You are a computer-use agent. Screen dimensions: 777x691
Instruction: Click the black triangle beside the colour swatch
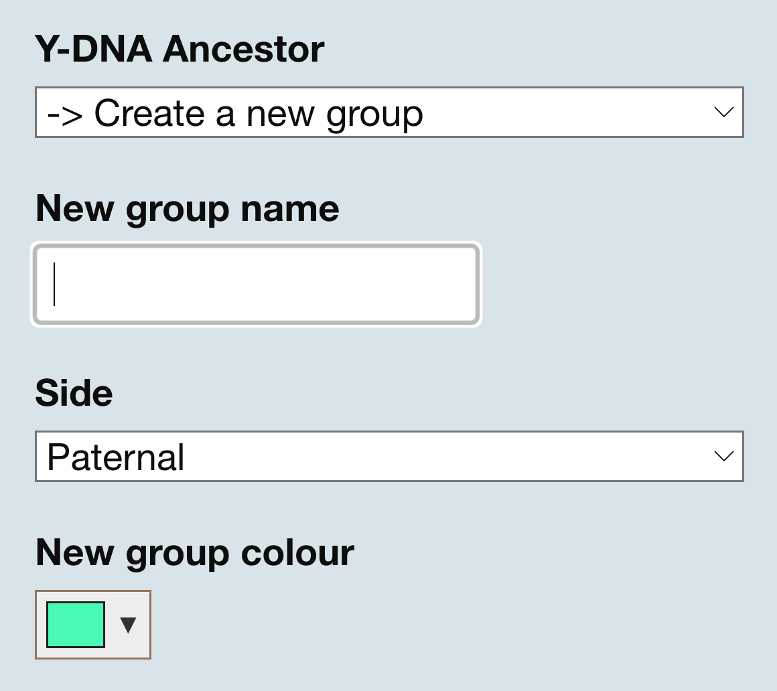(127, 625)
